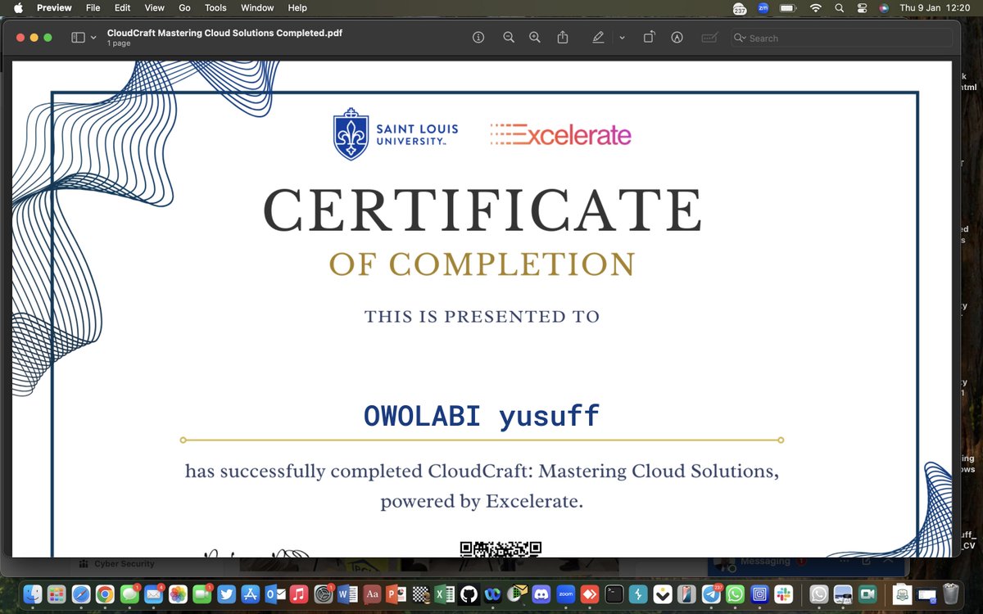Click the Form Filling toolbar icon
This screenshot has height=614, width=983.
tap(709, 38)
